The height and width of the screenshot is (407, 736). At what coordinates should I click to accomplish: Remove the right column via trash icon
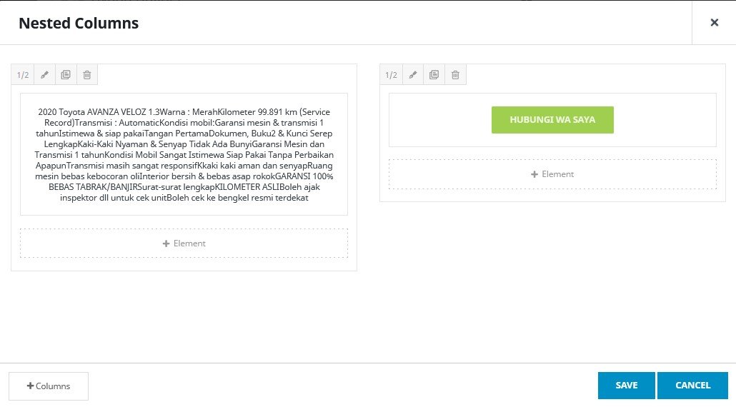(455, 75)
